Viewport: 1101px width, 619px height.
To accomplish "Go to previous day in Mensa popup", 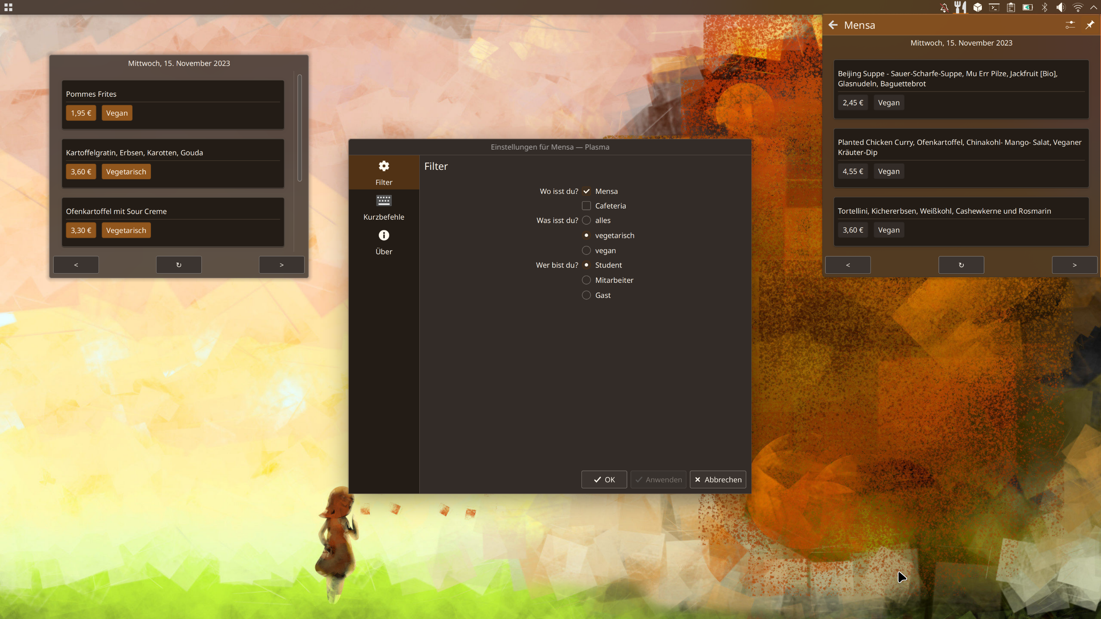I will point(848,265).
